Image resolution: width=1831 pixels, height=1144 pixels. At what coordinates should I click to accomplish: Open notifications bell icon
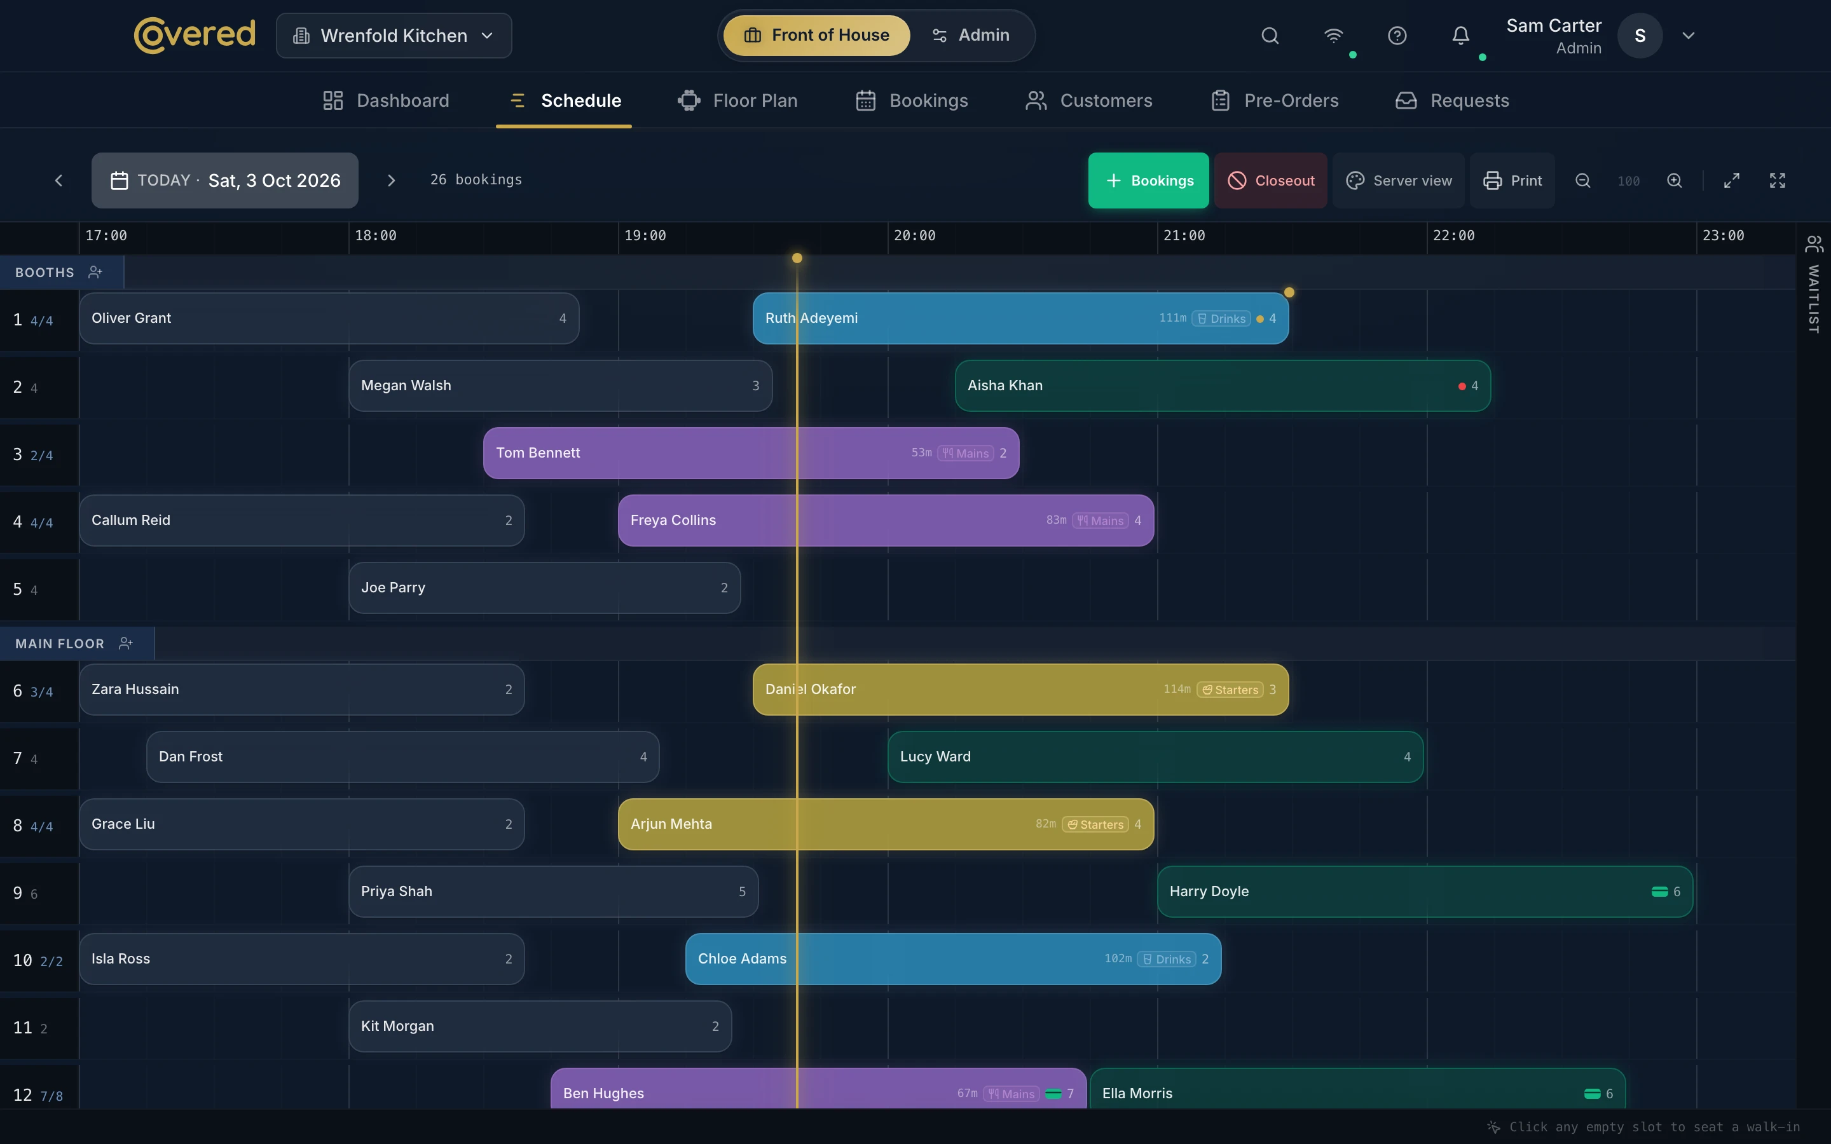[1460, 36]
